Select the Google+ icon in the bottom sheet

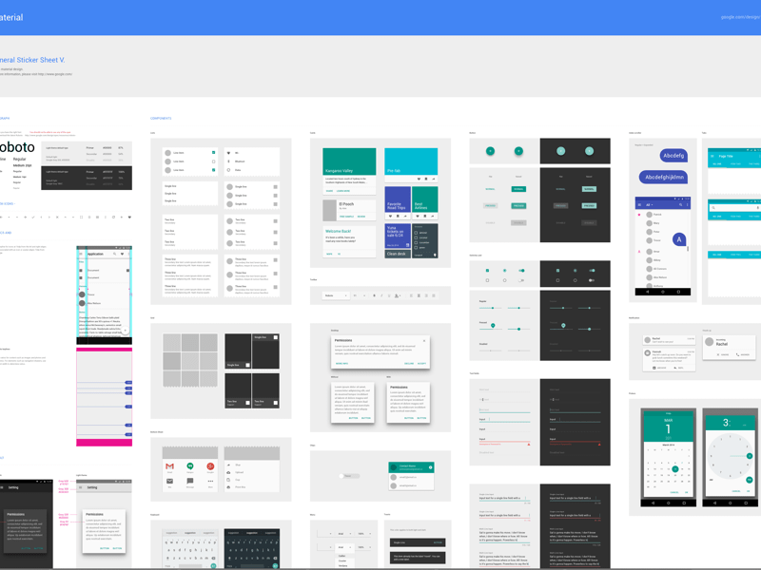coord(210,465)
